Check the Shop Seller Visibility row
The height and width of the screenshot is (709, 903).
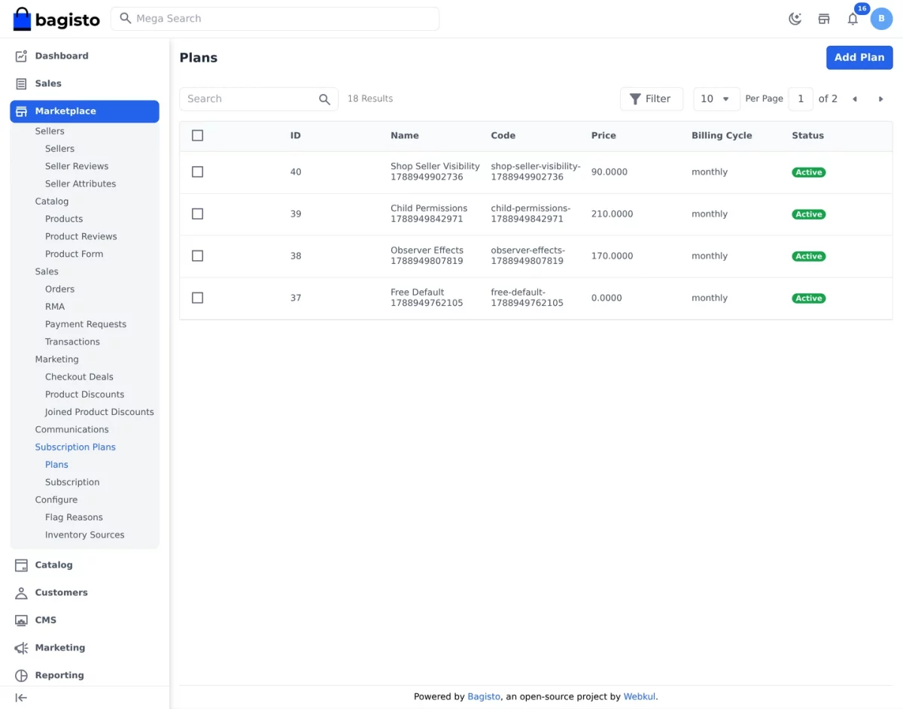197,172
